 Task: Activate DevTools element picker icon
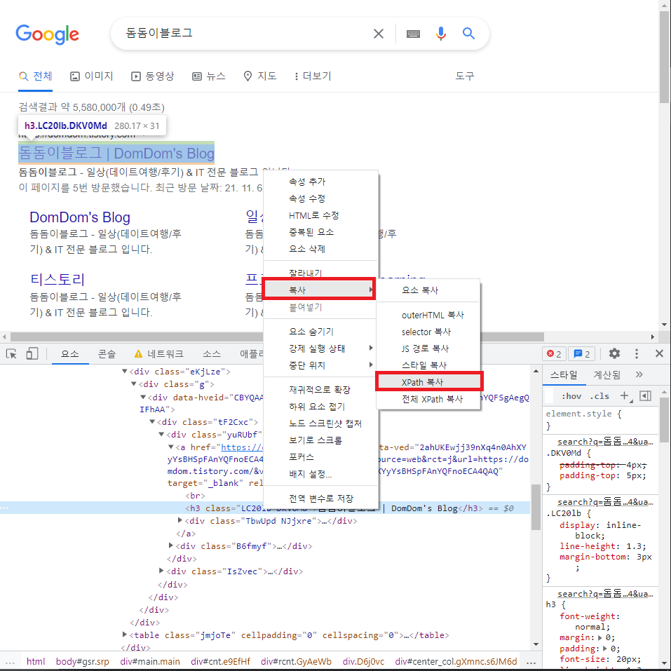11,354
